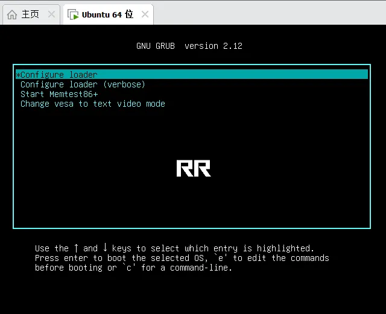
Task: Click the VM running icon on Ubuntu tab
Action: 73,14
